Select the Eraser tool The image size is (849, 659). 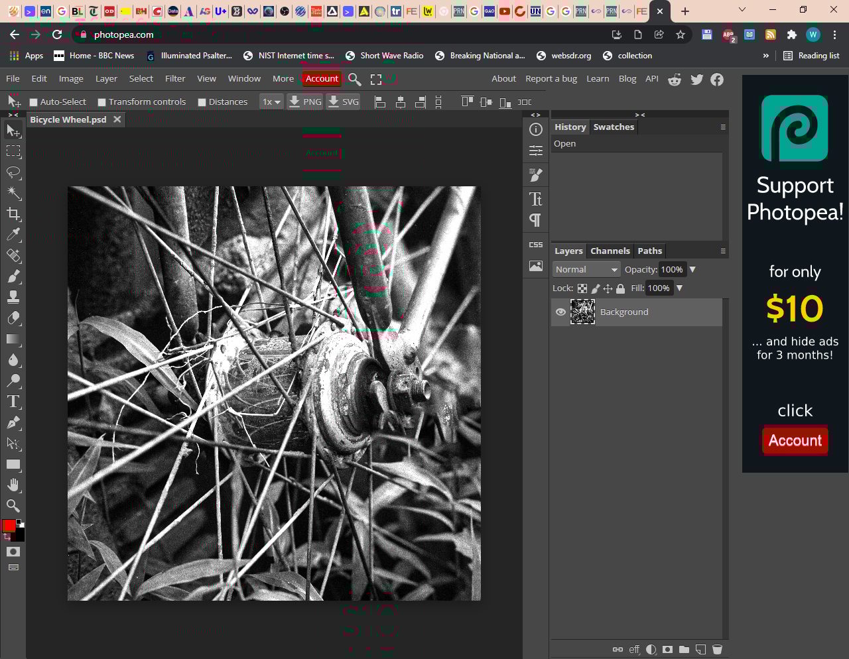pyautogui.click(x=13, y=318)
